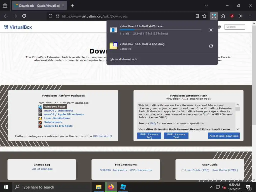Open the extensions puzzle icon

223,16
